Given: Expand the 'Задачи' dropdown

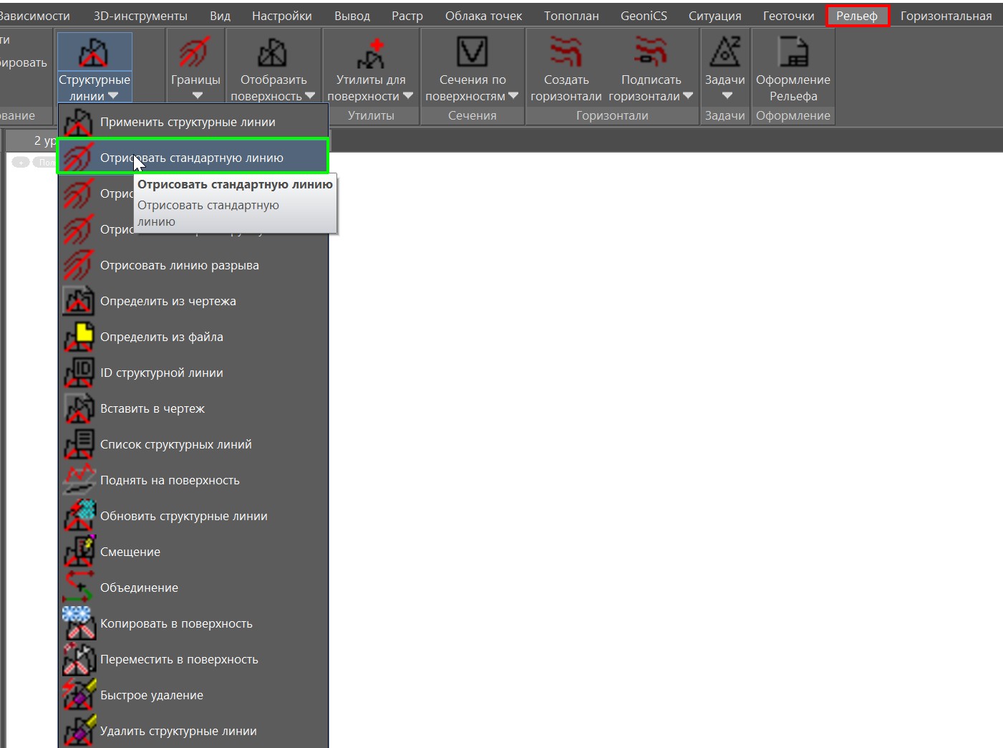Looking at the screenshot, I should click(727, 96).
